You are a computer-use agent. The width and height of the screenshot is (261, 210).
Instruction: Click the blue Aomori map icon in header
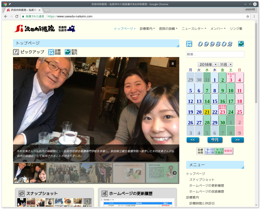click(x=71, y=29)
